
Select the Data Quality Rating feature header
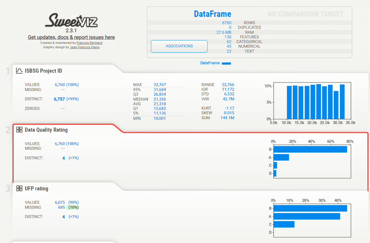pyautogui.click(x=46, y=130)
